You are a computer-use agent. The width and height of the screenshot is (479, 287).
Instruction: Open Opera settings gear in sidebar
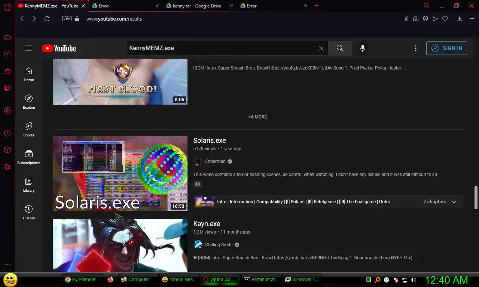7,167
